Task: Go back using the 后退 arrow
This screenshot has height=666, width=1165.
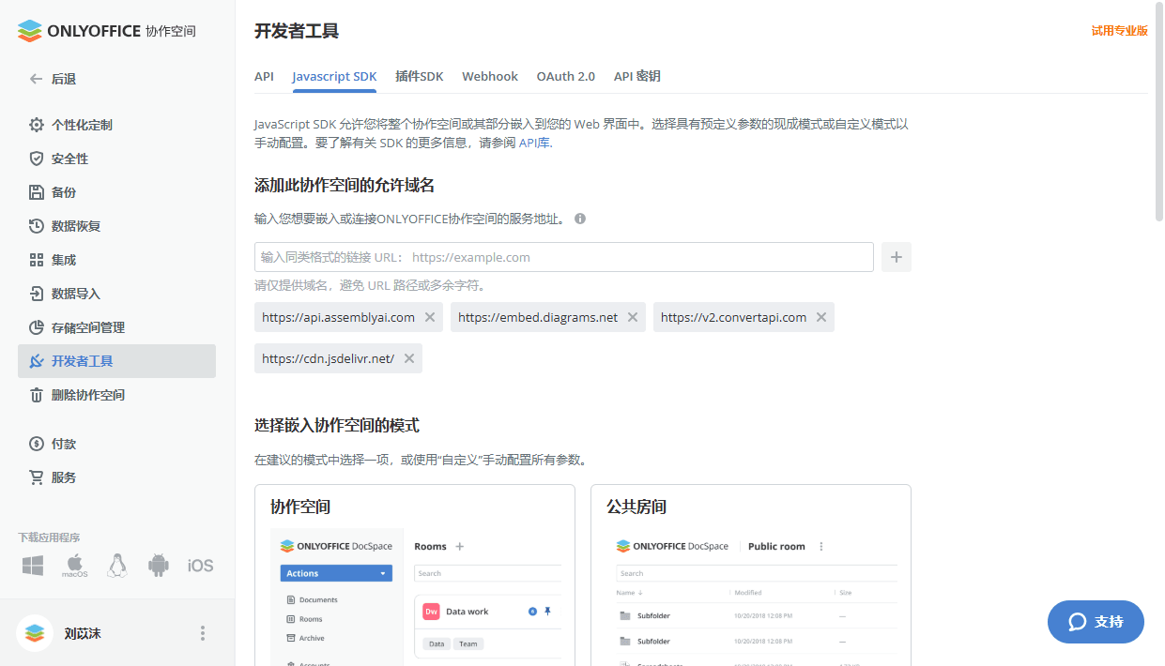Action: click(36, 79)
